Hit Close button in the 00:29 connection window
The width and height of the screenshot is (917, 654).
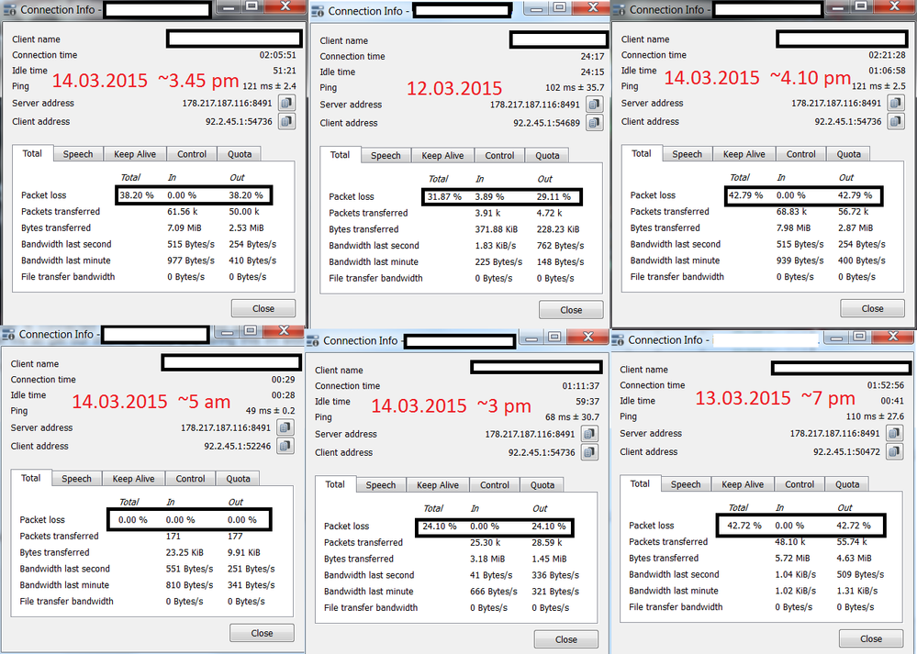(x=262, y=633)
